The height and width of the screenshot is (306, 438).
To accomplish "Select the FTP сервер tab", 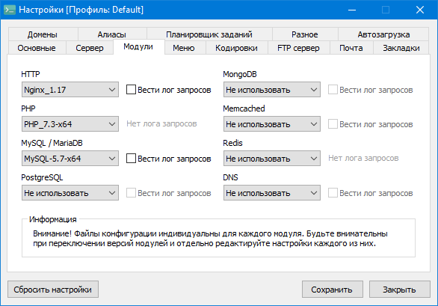I will point(299,48).
